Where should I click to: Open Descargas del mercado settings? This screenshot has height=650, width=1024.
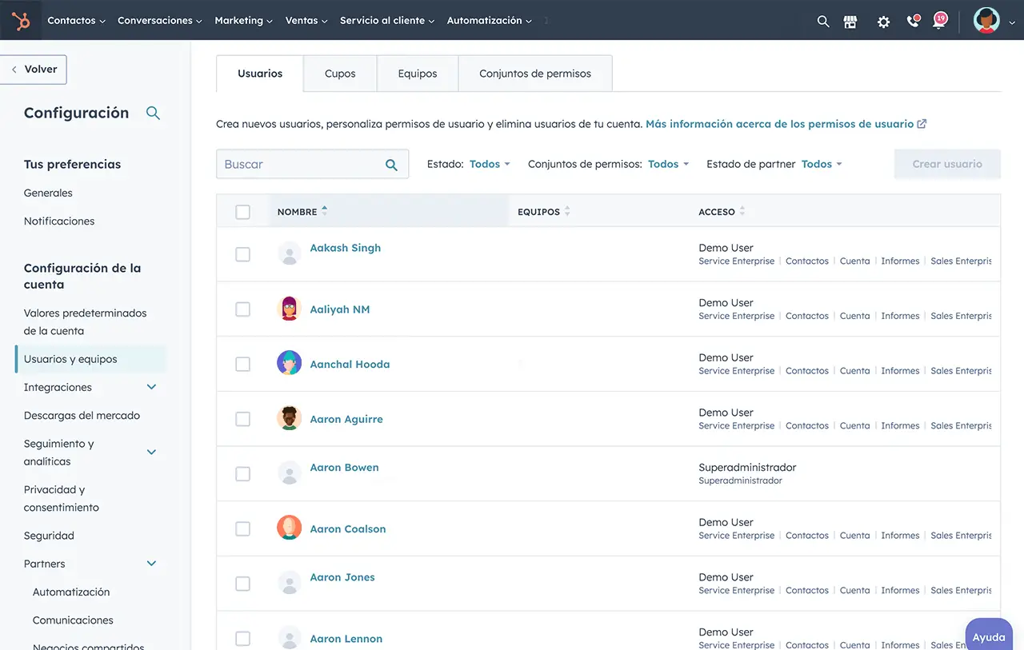[82, 416]
